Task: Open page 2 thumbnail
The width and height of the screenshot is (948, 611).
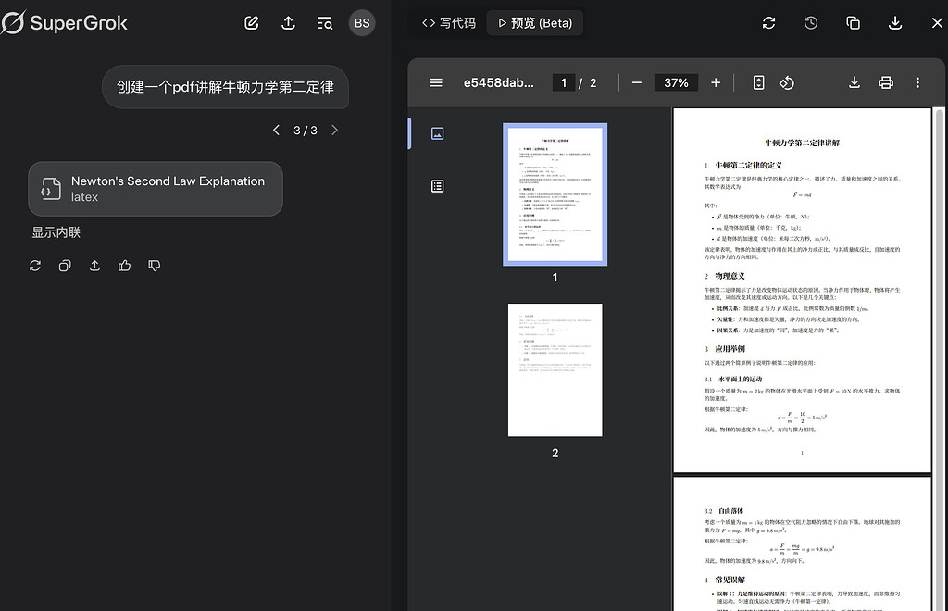Action: pos(555,370)
